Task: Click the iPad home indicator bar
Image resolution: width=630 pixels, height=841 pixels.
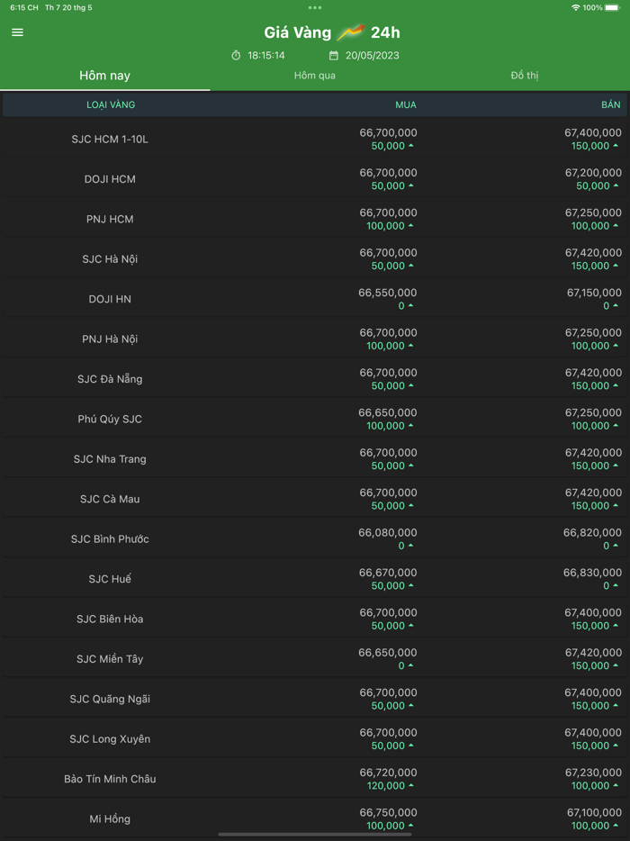Action: [x=315, y=835]
